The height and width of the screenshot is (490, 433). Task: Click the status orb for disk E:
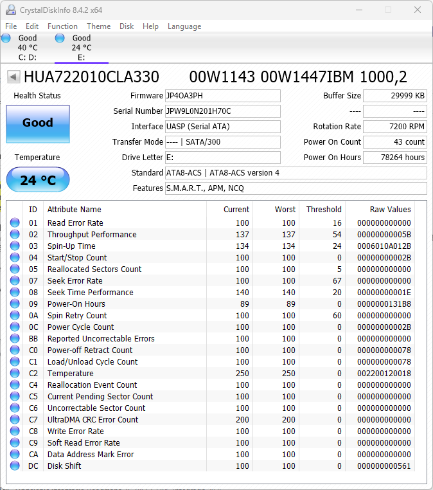click(60, 38)
